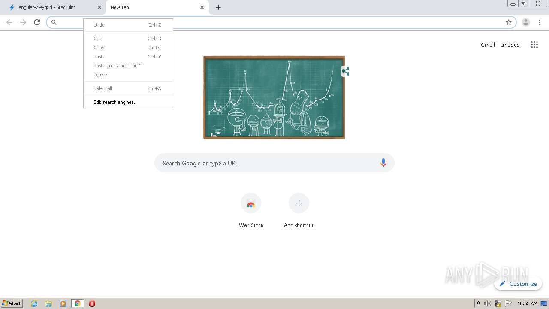Click the Customize button
This screenshot has height=309, width=549.
tap(518, 284)
